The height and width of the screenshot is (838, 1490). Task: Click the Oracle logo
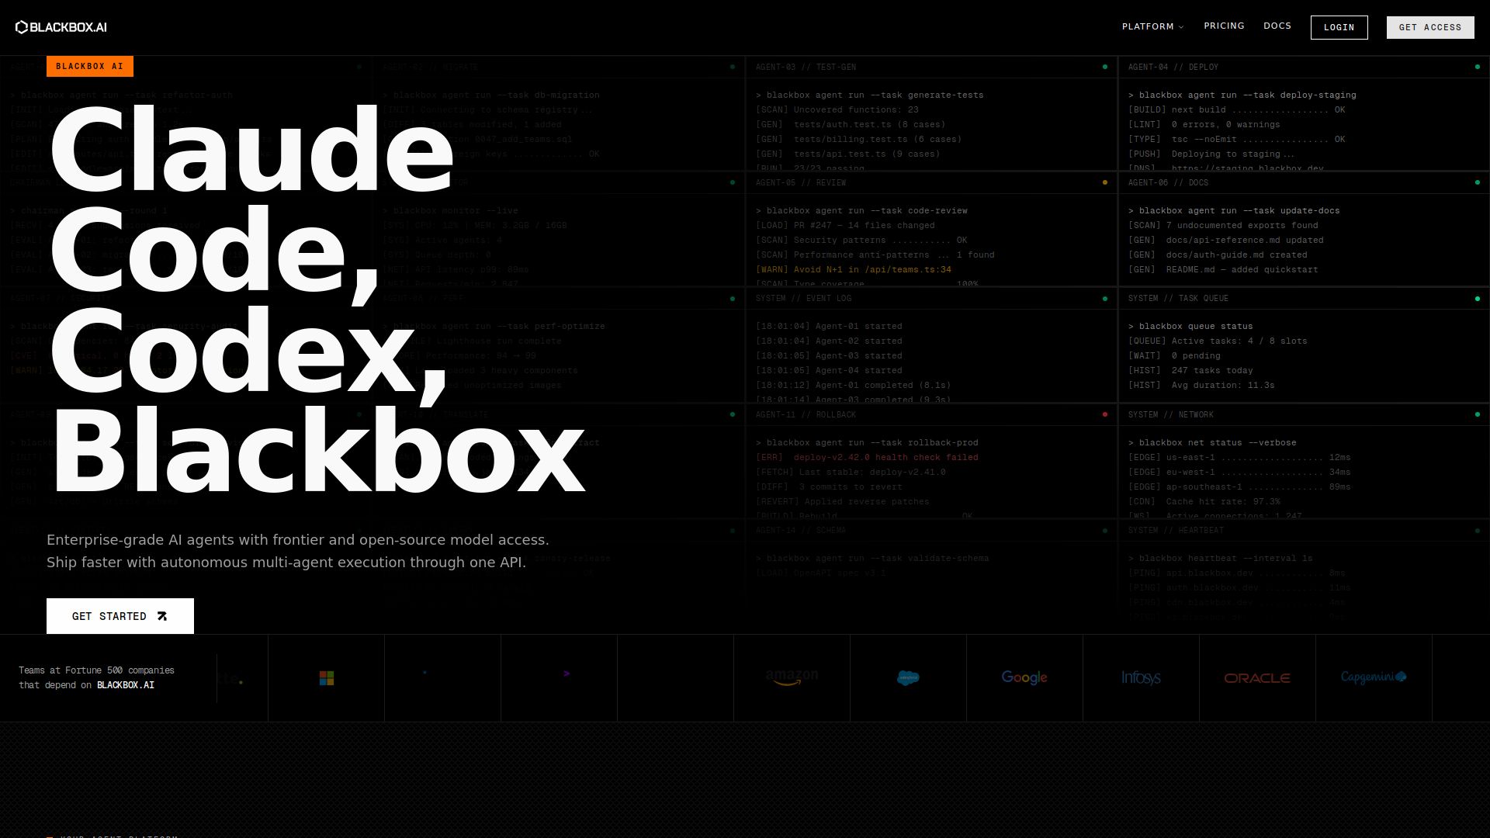(1257, 678)
